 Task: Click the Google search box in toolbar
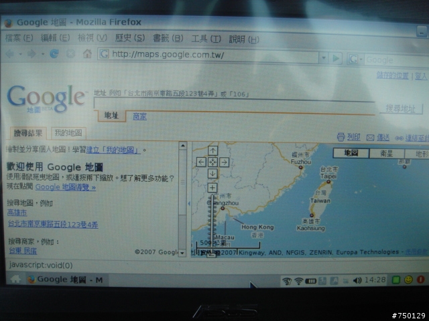coord(396,60)
